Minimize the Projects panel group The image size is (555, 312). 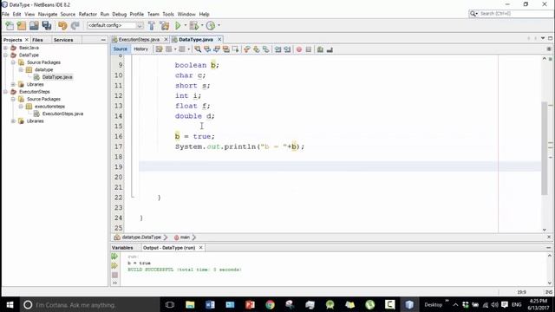coord(103,40)
